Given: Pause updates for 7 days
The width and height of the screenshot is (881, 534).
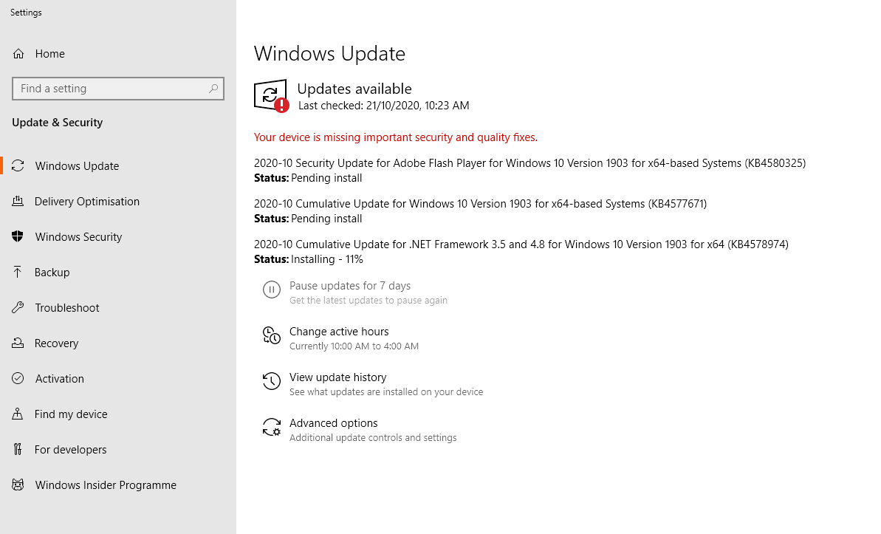Looking at the screenshot, I should (x=350, y=286).
